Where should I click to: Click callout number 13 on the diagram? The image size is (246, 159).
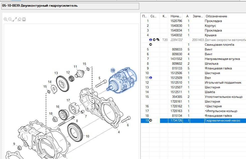(56, 73)
